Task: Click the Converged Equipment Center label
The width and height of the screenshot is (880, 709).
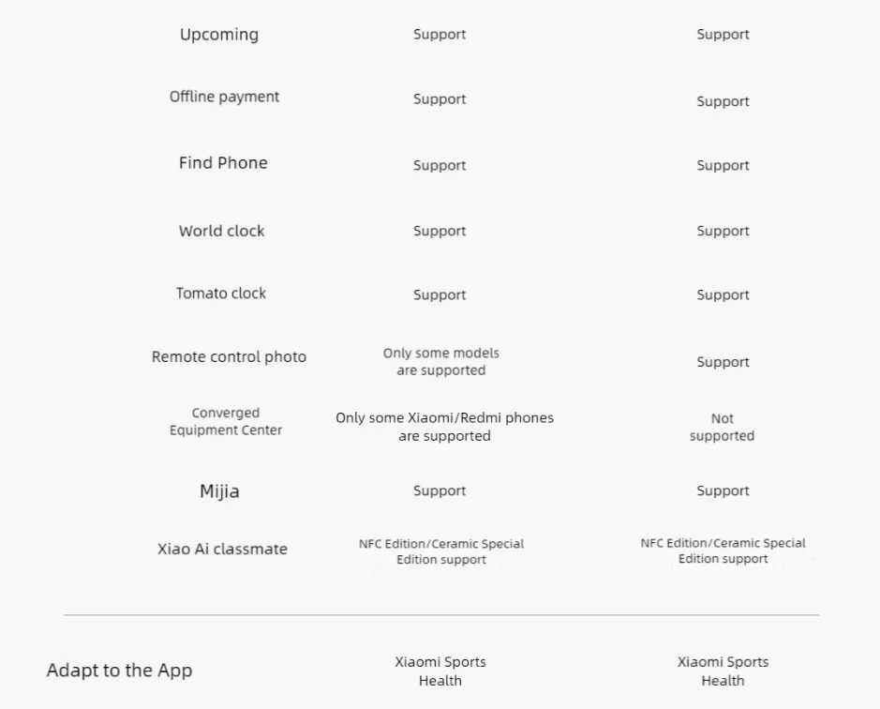Action: [226, 421]
